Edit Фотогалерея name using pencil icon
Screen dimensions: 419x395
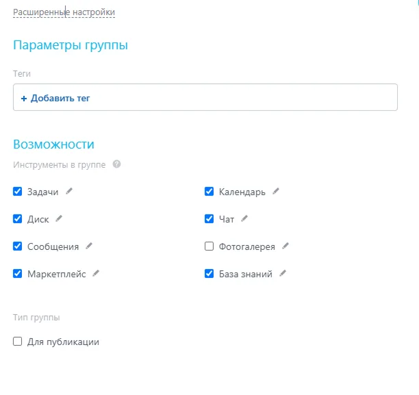coord(285,246)
